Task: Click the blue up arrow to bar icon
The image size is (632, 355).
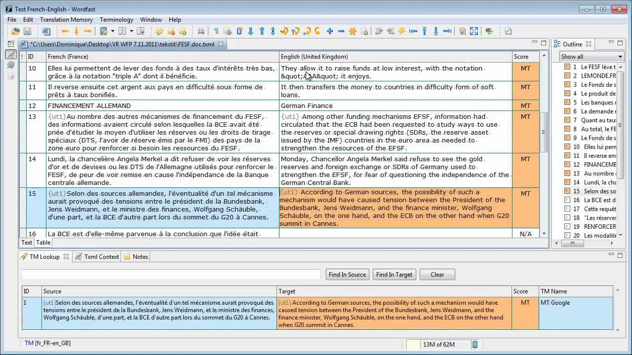Action: coord(425,31)
